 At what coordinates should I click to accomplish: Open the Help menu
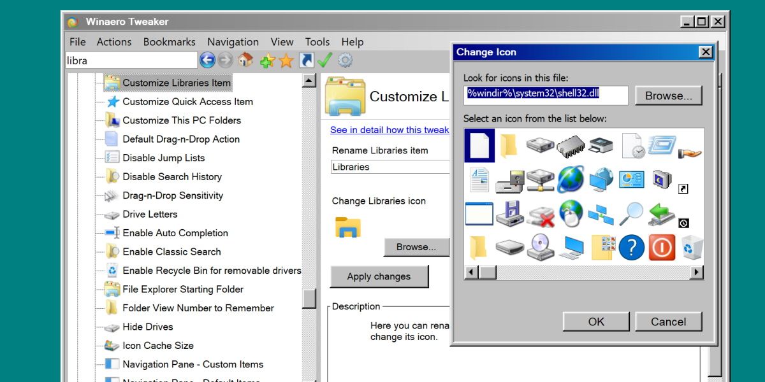[x=352, y=42]
